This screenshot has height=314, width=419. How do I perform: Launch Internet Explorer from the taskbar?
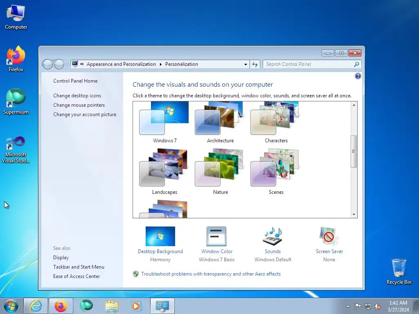(36, 306)
